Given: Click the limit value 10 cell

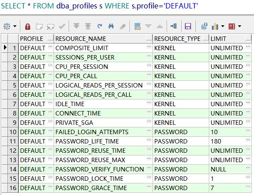Looking at the screenshot, I should pos(230,132).
